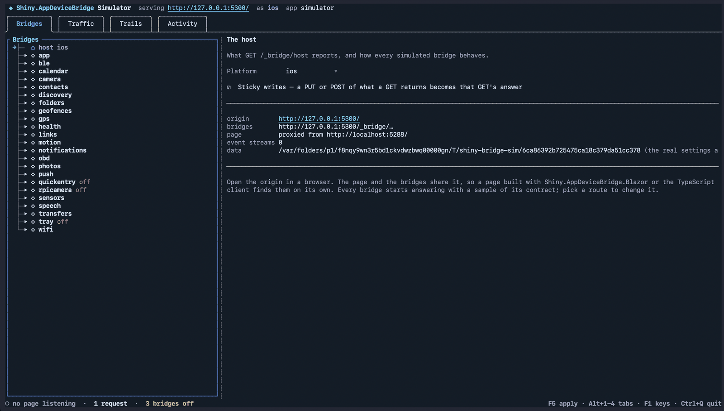This screenshot has height=411, width=724.
Task: Select the rpicamera bridge label
Action: (55, 190)
